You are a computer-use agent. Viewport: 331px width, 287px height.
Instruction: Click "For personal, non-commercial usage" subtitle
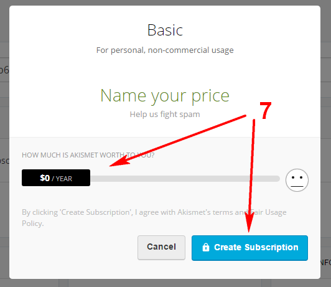point(165,50)
